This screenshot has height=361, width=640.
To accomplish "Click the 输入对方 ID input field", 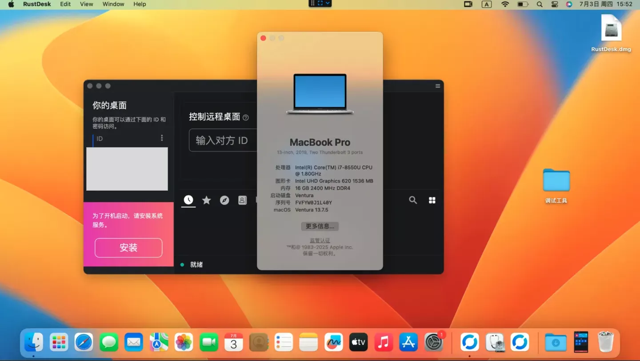I will pyautogui.click(x=223, y=140).
